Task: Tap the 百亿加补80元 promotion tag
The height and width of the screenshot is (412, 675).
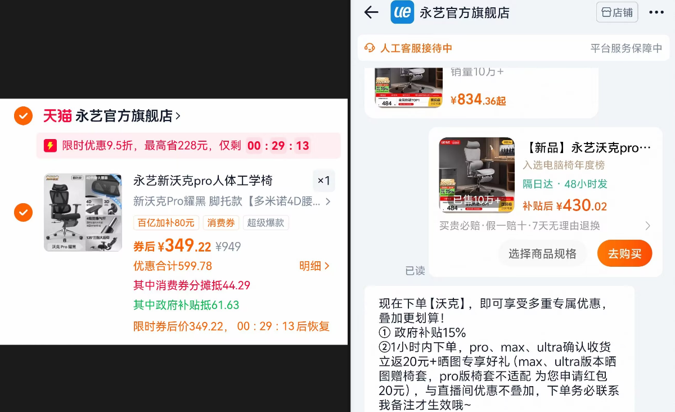Action: pos(166,223)
